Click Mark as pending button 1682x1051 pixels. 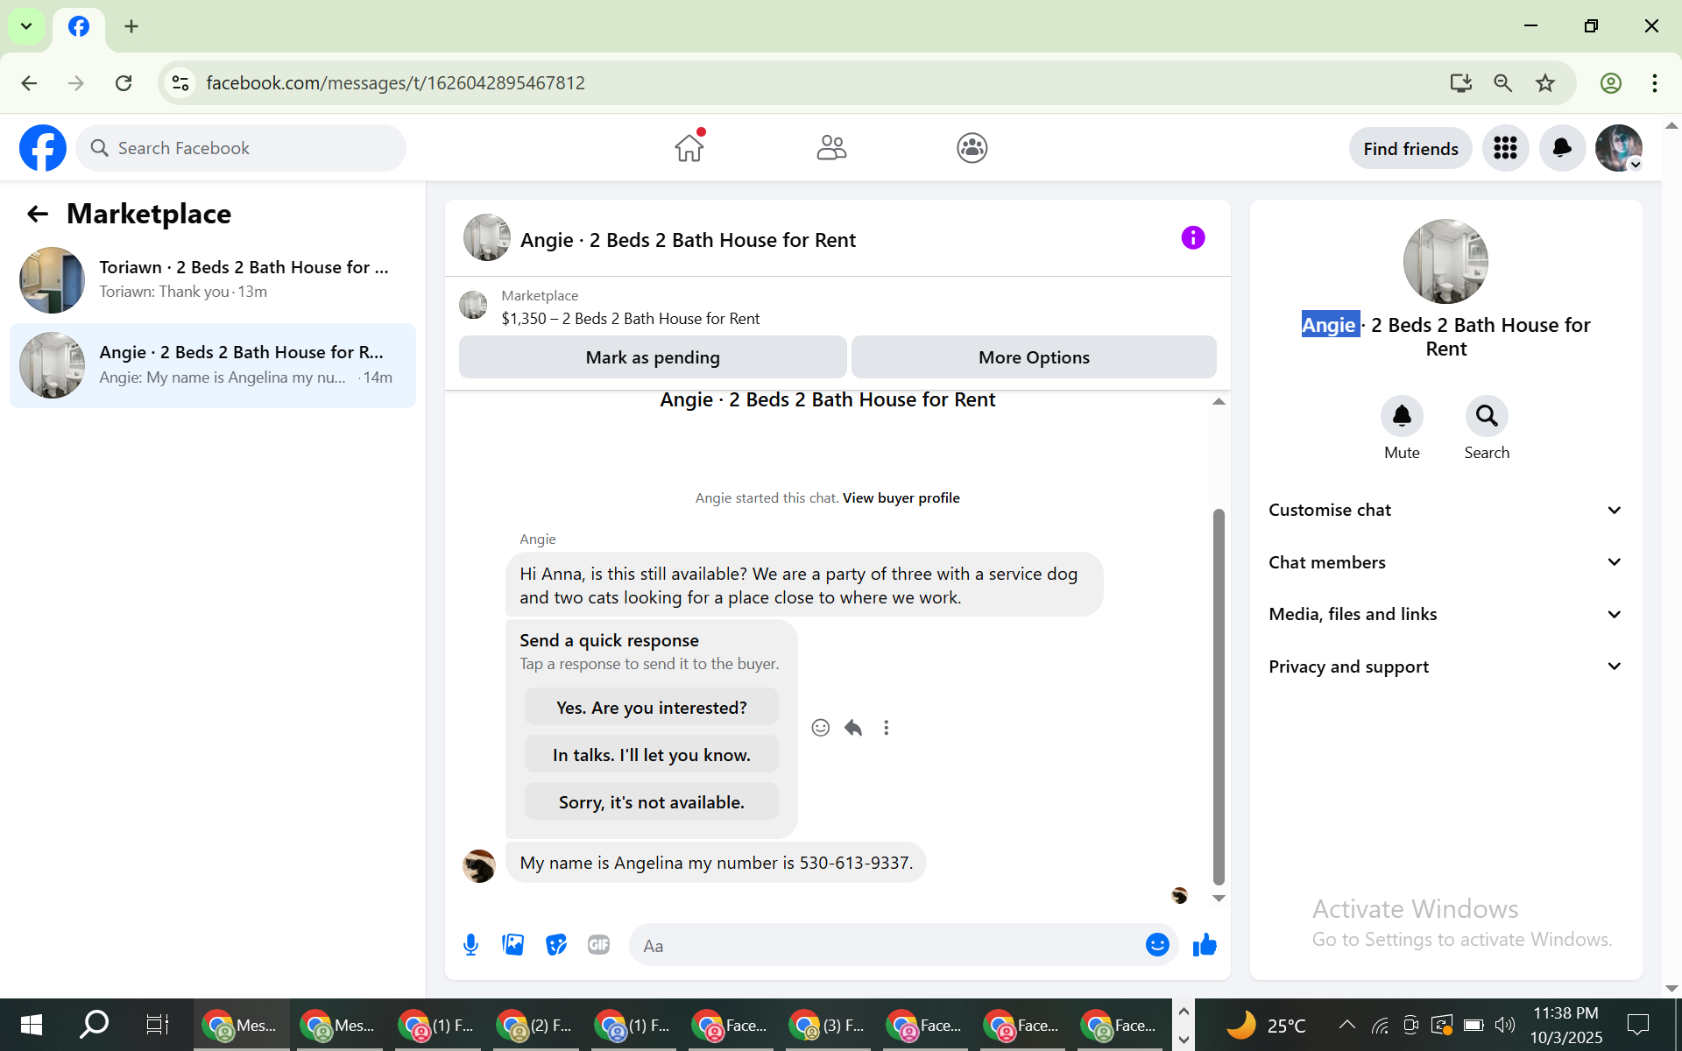coord(653,357)
